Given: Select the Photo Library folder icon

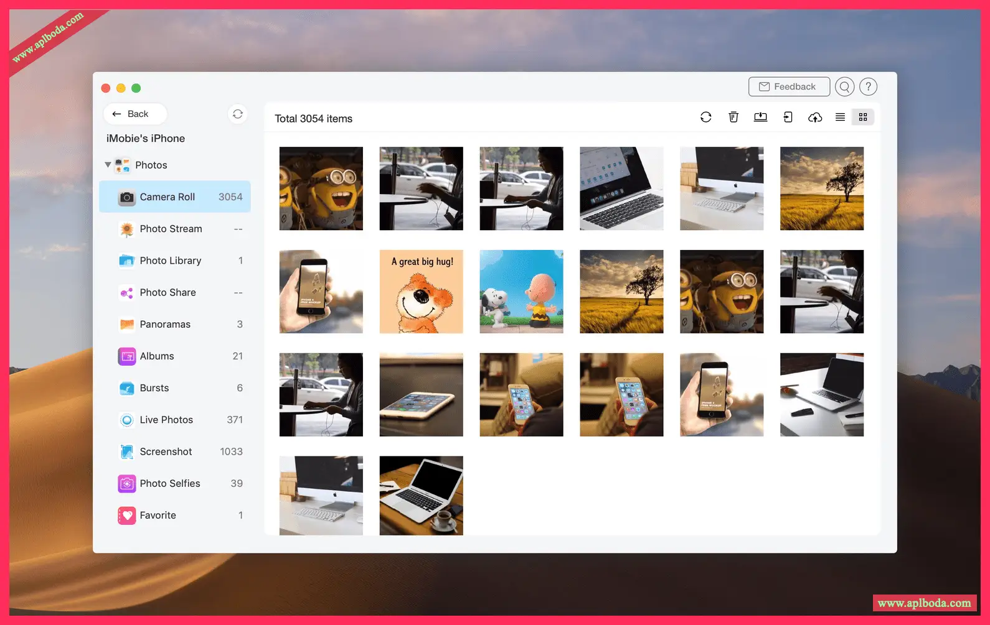Looking at the screenshot, I should point(127,261).
